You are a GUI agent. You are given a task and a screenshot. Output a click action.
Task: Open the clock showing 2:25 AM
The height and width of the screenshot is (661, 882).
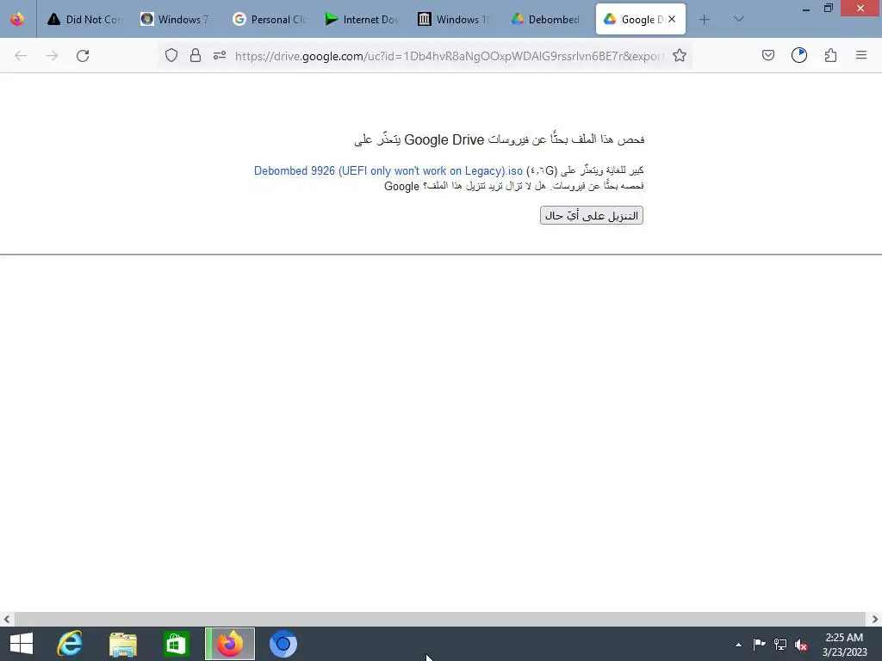[844, 644]
